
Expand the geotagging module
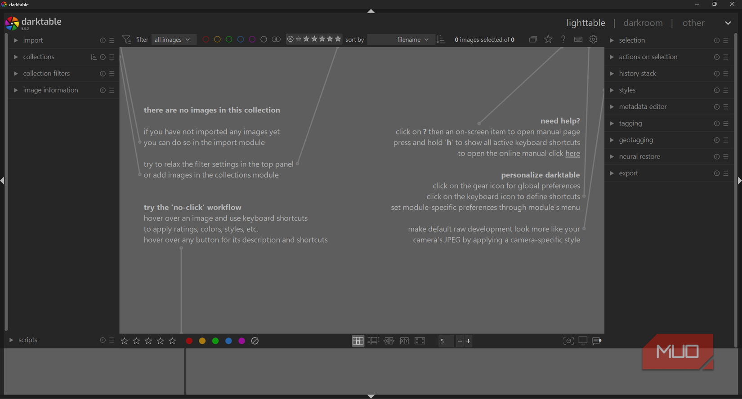coord(612,140)
